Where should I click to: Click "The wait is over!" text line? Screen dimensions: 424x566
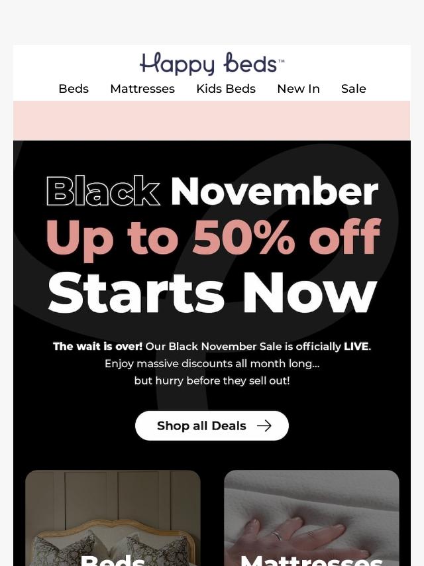(x=212, y=346)
